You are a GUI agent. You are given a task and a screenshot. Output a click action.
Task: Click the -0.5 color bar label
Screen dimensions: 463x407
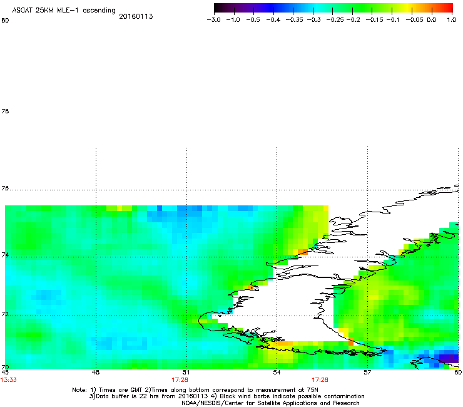[x=253, y=20]
